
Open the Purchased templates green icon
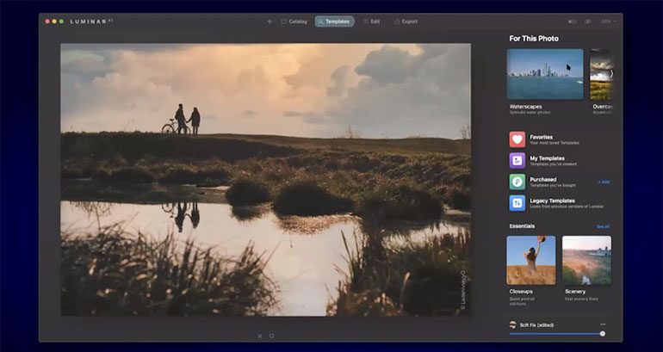[x=517, y=182]
